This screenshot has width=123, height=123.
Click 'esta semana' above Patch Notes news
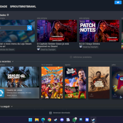84,18
